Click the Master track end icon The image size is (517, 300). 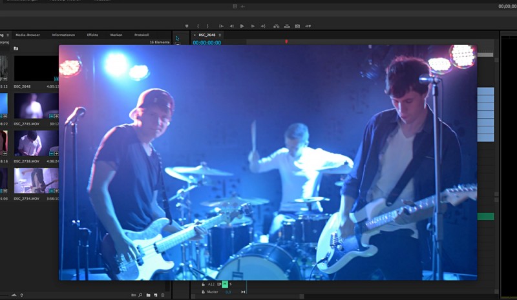[x=243, y=292]
